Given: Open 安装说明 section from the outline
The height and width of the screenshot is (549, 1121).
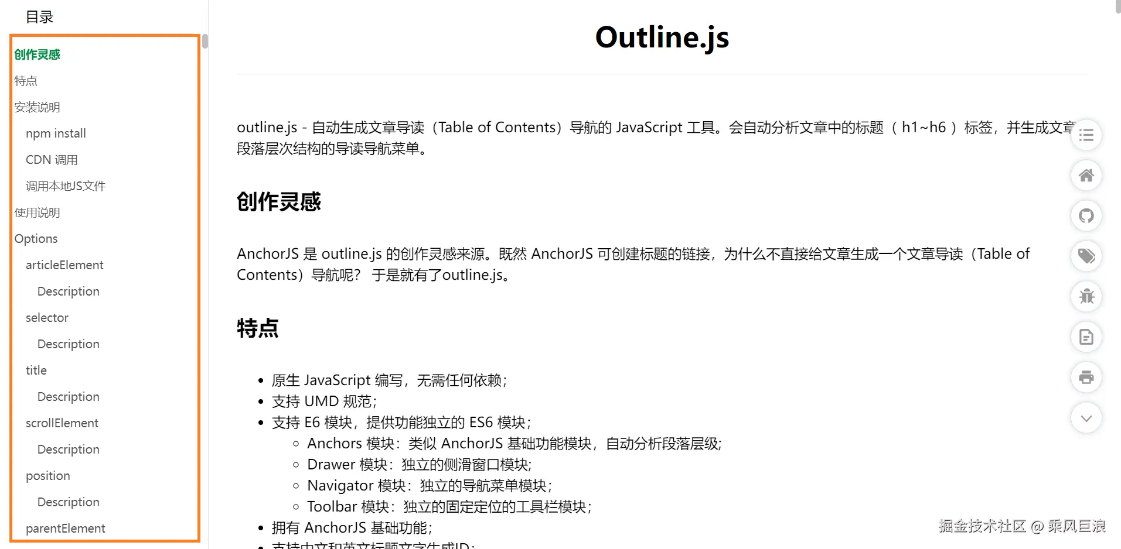Looking at the screenshot, I should (x=37, y=107).
